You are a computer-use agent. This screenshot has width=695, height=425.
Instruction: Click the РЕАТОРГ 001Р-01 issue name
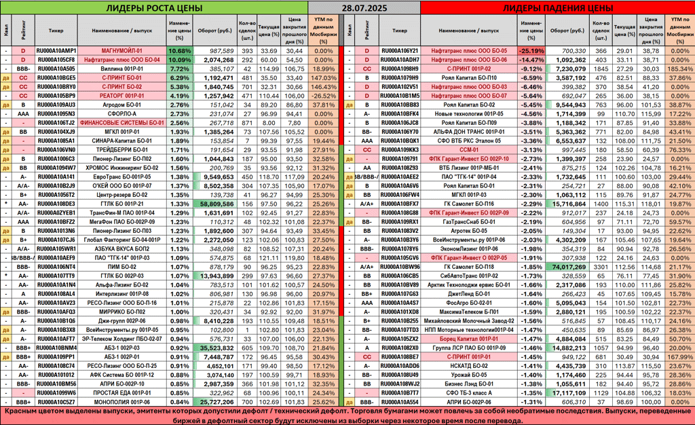coord(121,96)
